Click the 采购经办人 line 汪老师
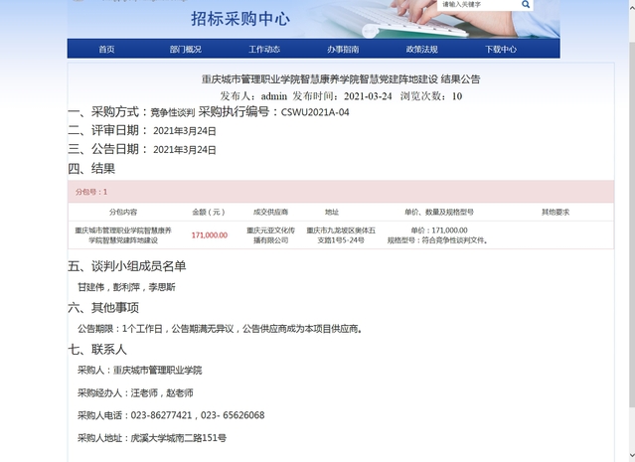This screenshot has height=462, width=635. [x=135, y=392]
